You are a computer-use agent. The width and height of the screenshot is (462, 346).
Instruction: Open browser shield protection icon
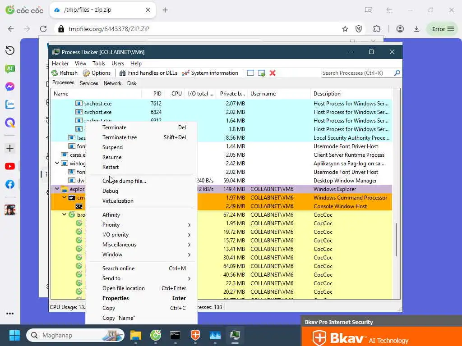click(359, 29)
